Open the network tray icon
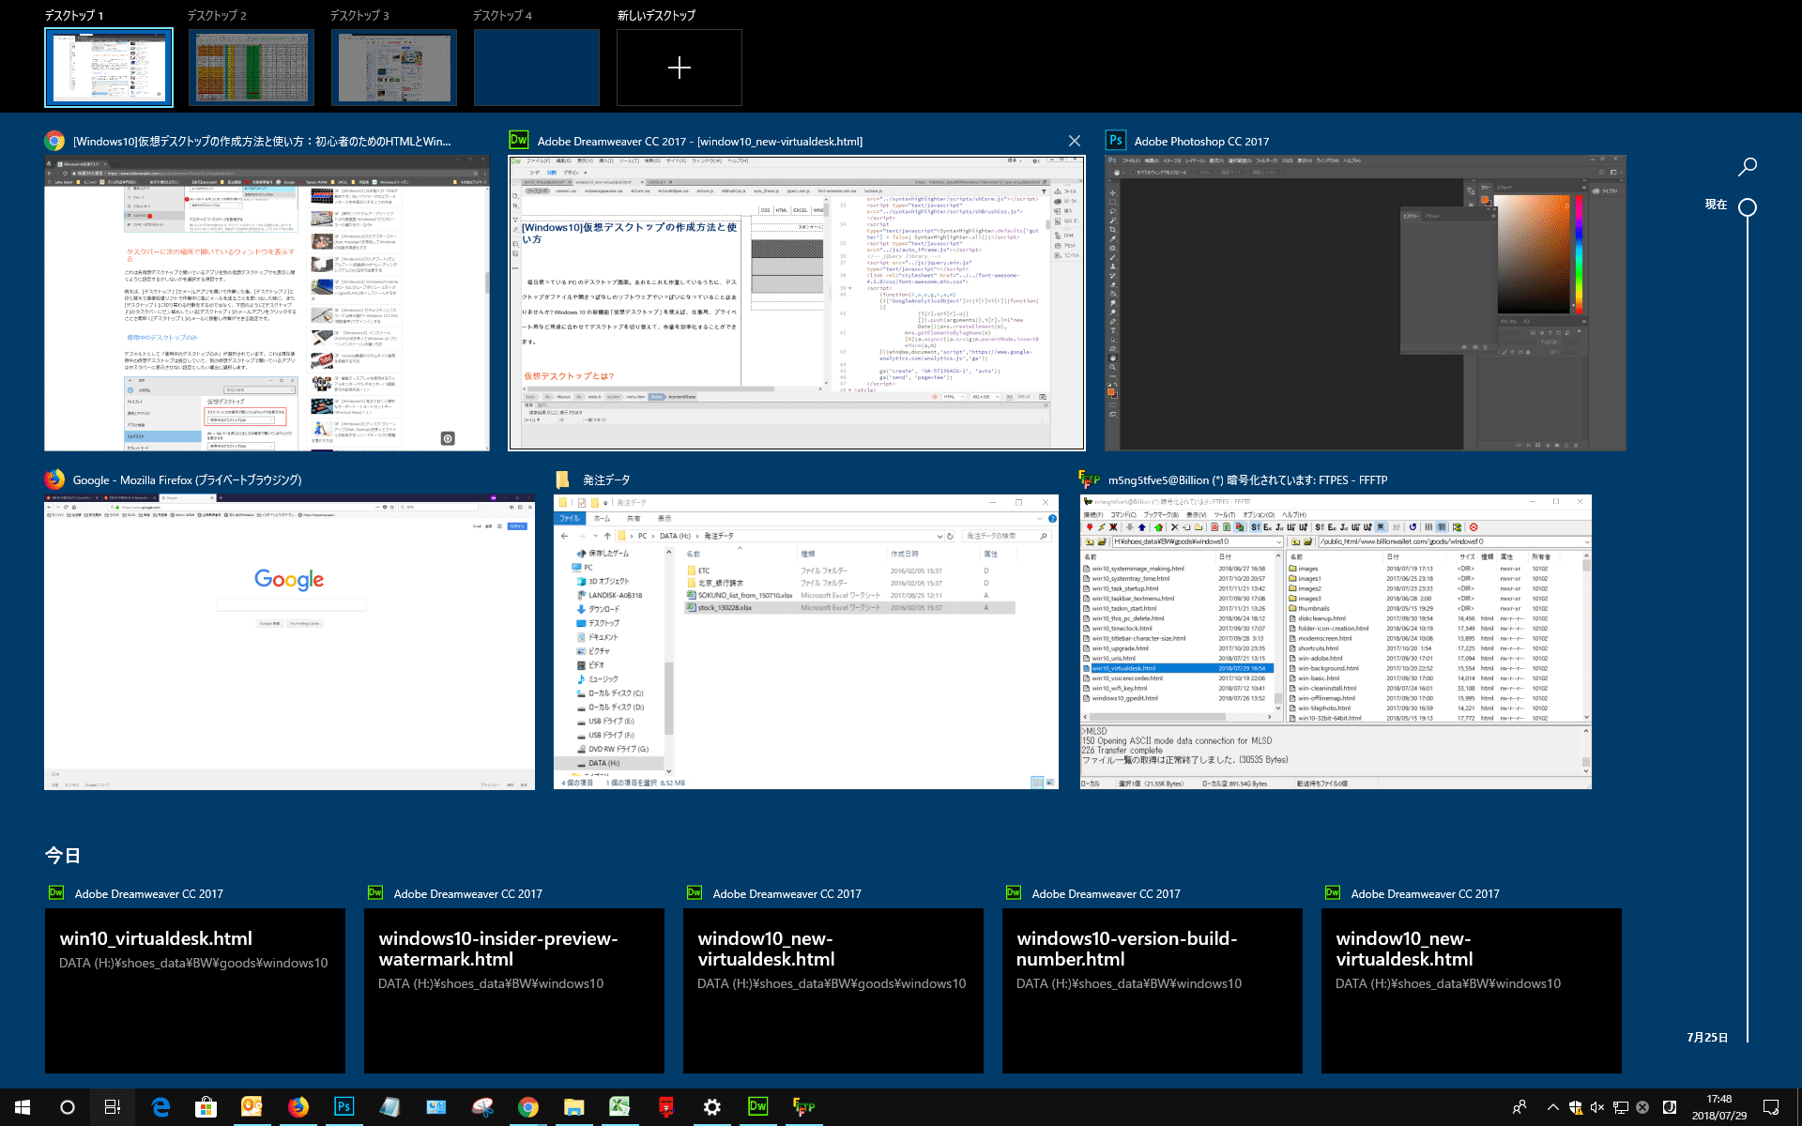Image resolution: width=1802 pixels, height=1126 pixels. (1620, 1107)
